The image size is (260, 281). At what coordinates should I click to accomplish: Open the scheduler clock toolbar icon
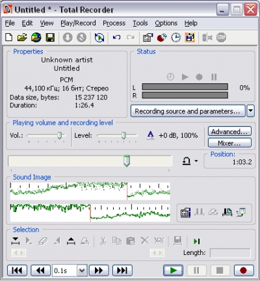coord(175,38)
